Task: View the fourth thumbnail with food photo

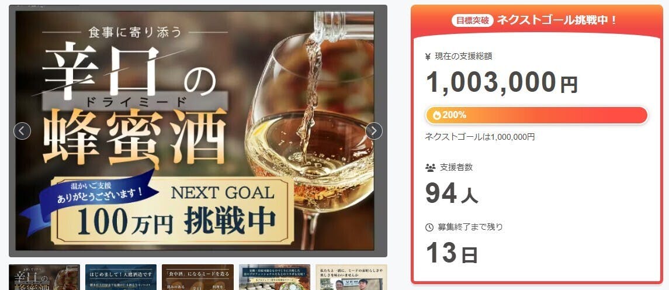Action: [x=275, y=277]
